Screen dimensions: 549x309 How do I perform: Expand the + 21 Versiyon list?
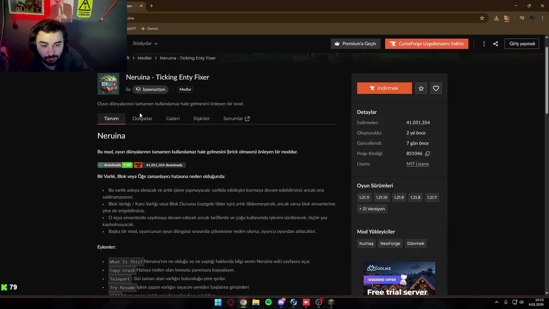[372, 209]
